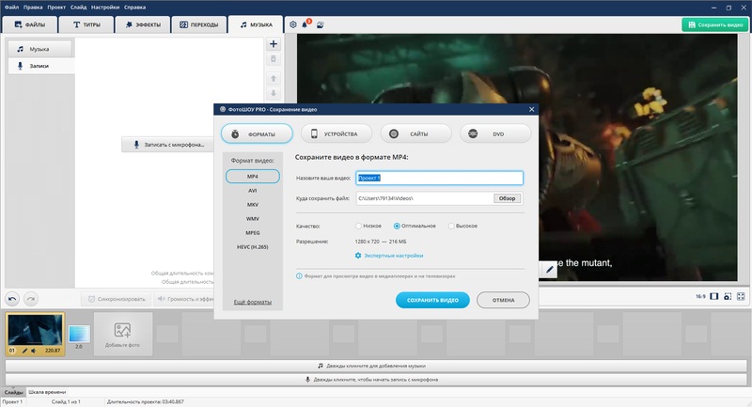The width and height of the screenshot is (752, 407).
Task: Switch to the Слайды view tab
Action: point(13,392)
